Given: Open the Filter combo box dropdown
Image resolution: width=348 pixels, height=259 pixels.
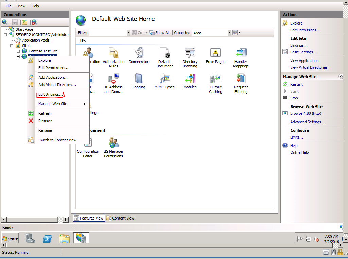Looking at the screenshot, I should click(128, 33).
